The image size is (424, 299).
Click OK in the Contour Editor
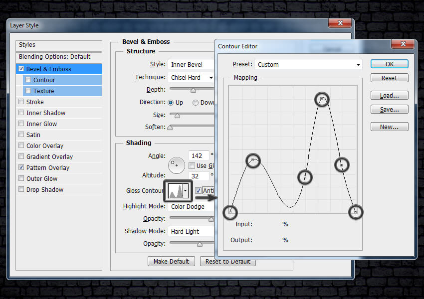pyautogui.click(x=389, y=64)
